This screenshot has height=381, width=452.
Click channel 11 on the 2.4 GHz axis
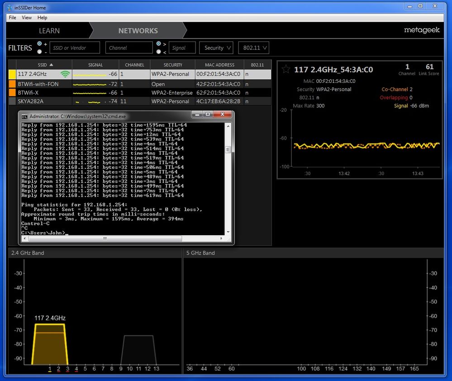pos(138,369)
